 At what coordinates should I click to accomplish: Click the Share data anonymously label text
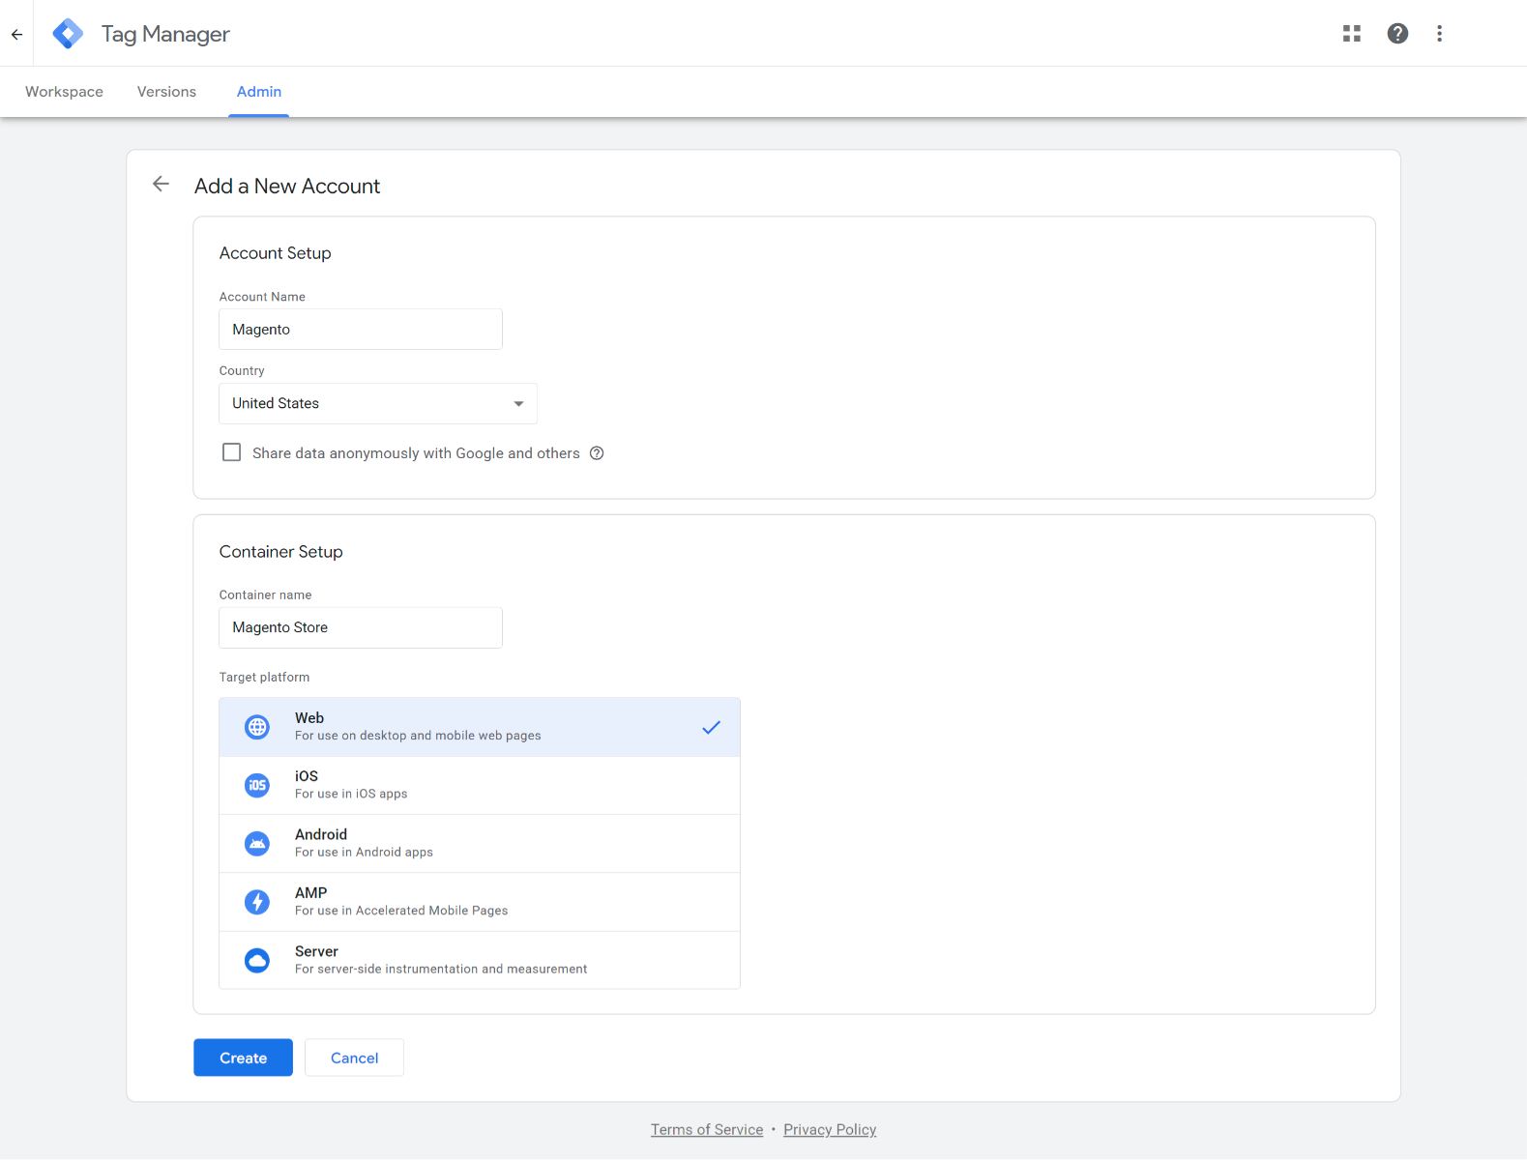point(416,453)
